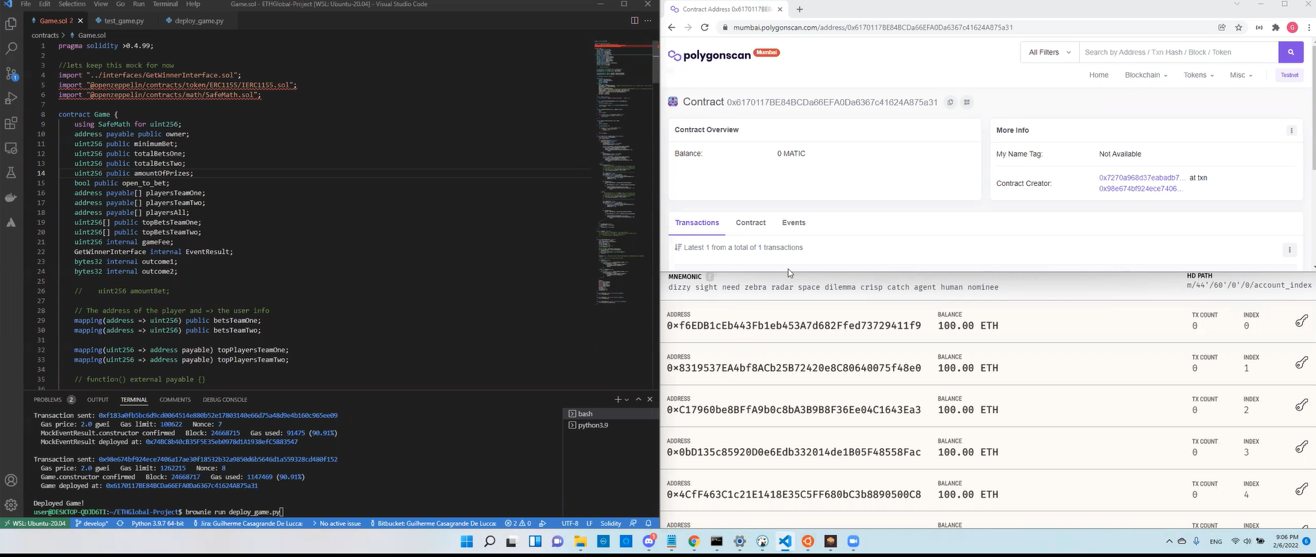Close the VS Code bottom panel
This screenshot has height=557, width=1316.
pos(649,399)
